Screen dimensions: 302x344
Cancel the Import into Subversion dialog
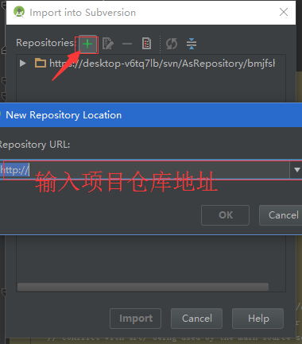pyautogui.click(x=196, y=319)
